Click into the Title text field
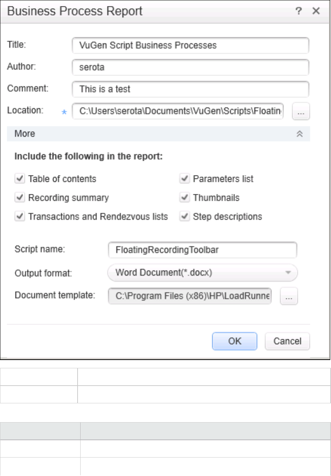Image resolution: width=331 pixels, height=476 pixels. [190, 46]
